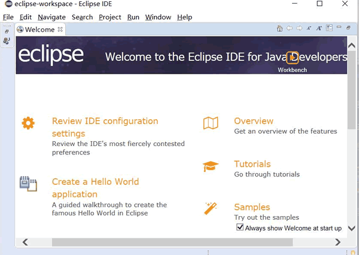Uncheck Always show Welcome at start up

click(x=240, y=227)
